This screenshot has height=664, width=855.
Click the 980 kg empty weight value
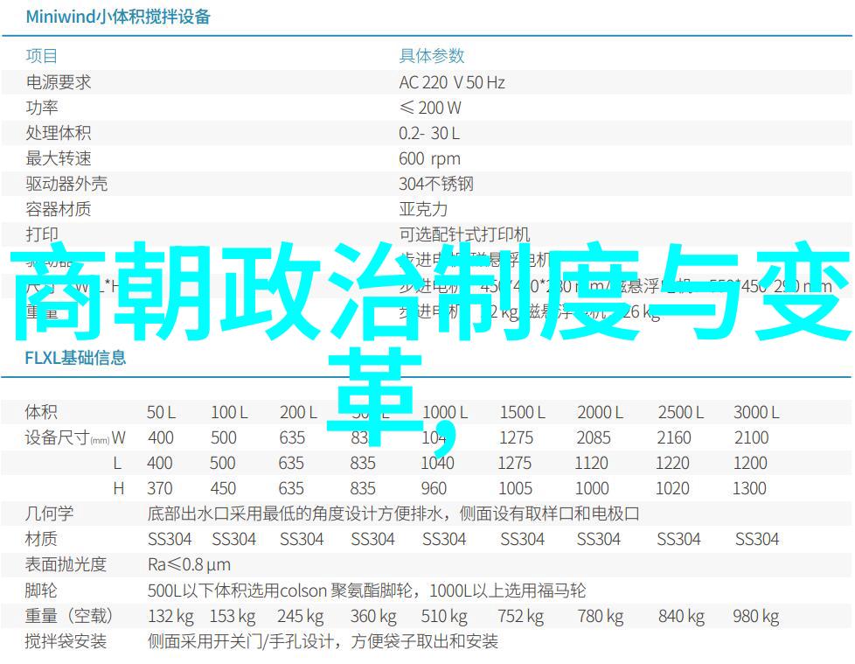(x=756, y=616)
